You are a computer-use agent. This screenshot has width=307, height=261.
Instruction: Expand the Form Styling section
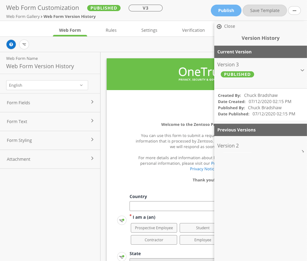click(x=50, y=140)
